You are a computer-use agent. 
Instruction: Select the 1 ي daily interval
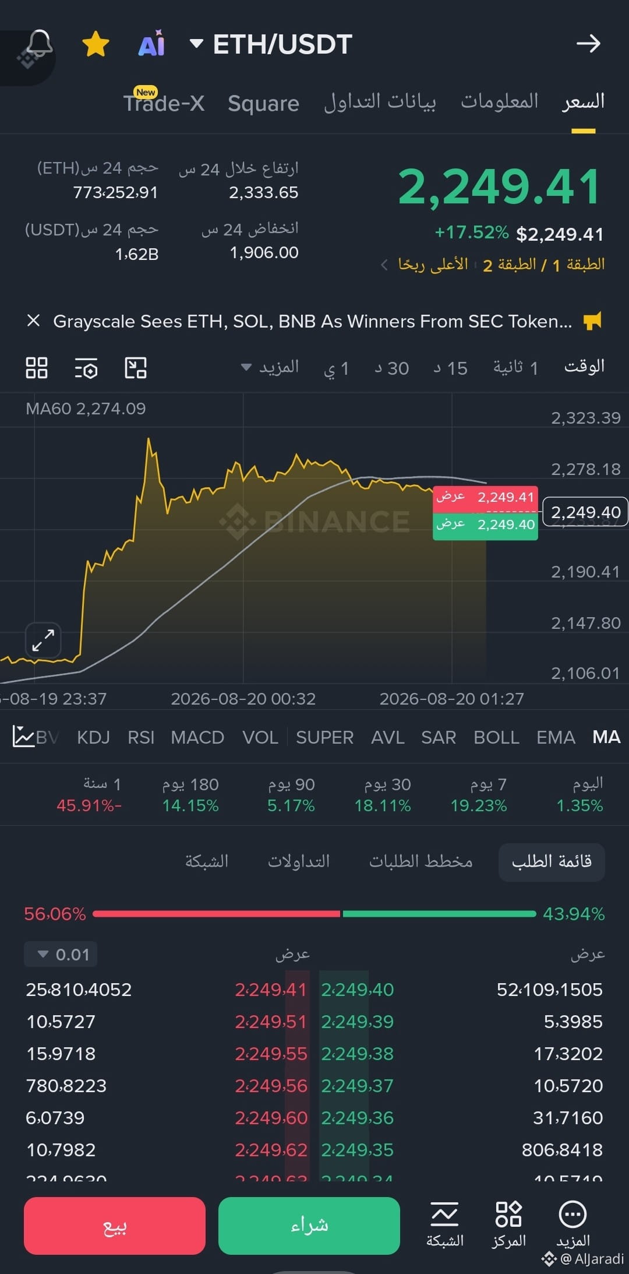click(336, 368)
